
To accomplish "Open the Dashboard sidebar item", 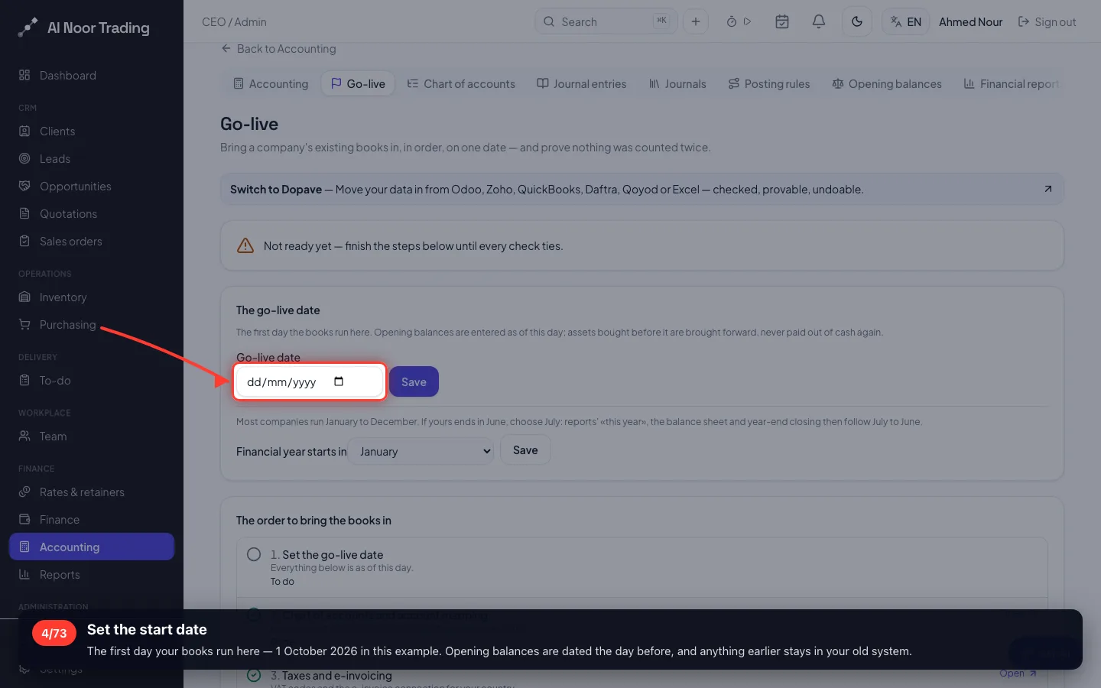I will [92, 75].
